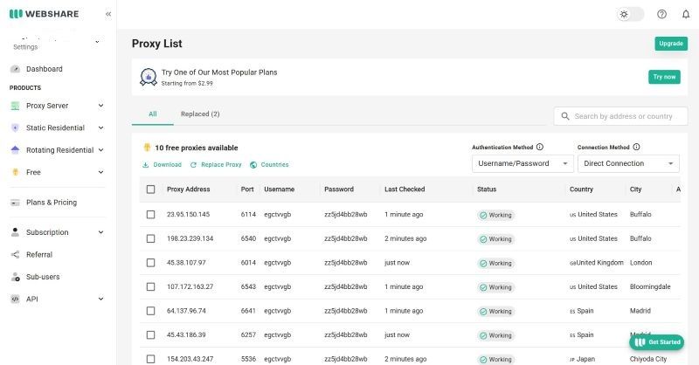
Task: Click the Countries globe icon
Action: pyautogui.click(x=253, y=165)
